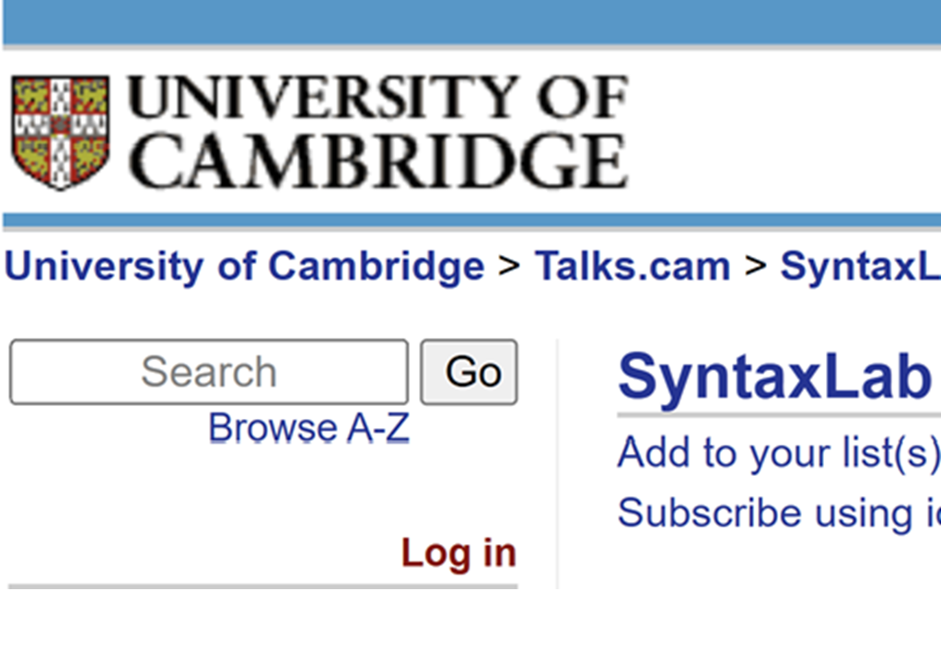Focus the Search text field

click(209, 372)
